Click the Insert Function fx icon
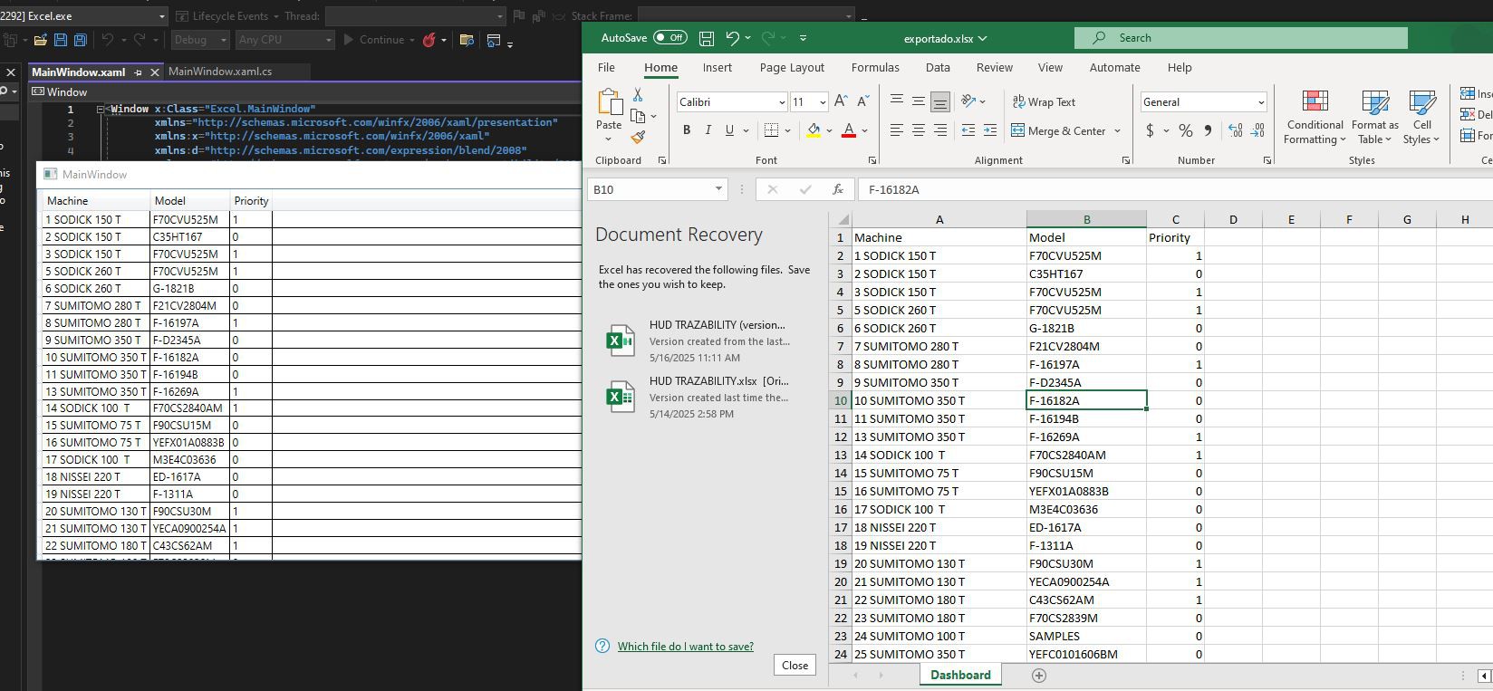Screen dimensions: 1493x691 [x=838, y=189]
